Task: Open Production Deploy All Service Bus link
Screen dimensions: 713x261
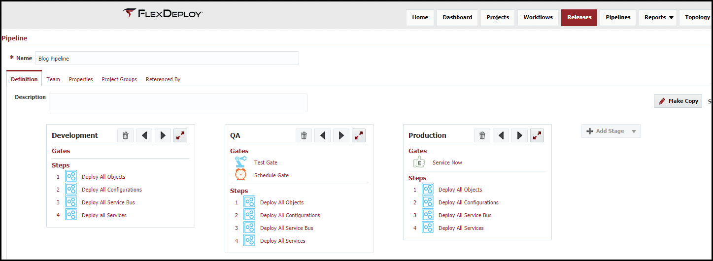Action: [x=465, y=215]
